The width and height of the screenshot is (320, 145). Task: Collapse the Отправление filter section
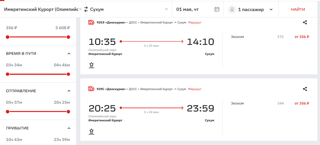(69, 91)
